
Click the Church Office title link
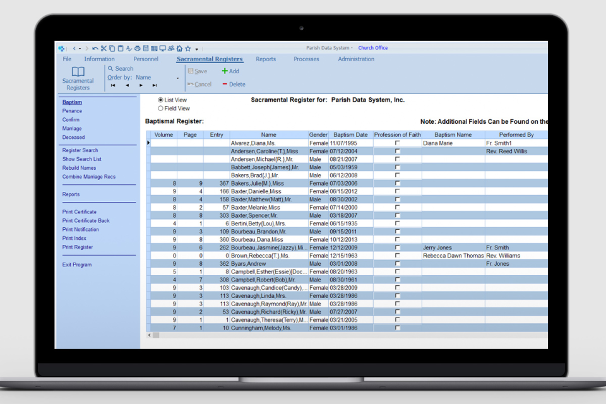pyautogui.click(x=372, y=48)
